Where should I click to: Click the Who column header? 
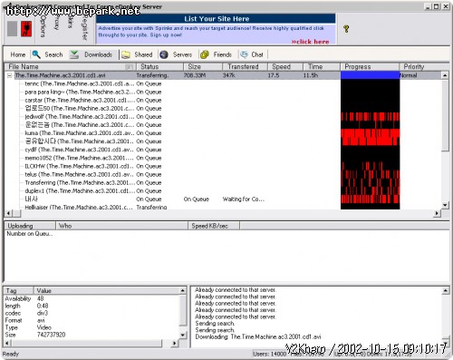coord(121,226)
